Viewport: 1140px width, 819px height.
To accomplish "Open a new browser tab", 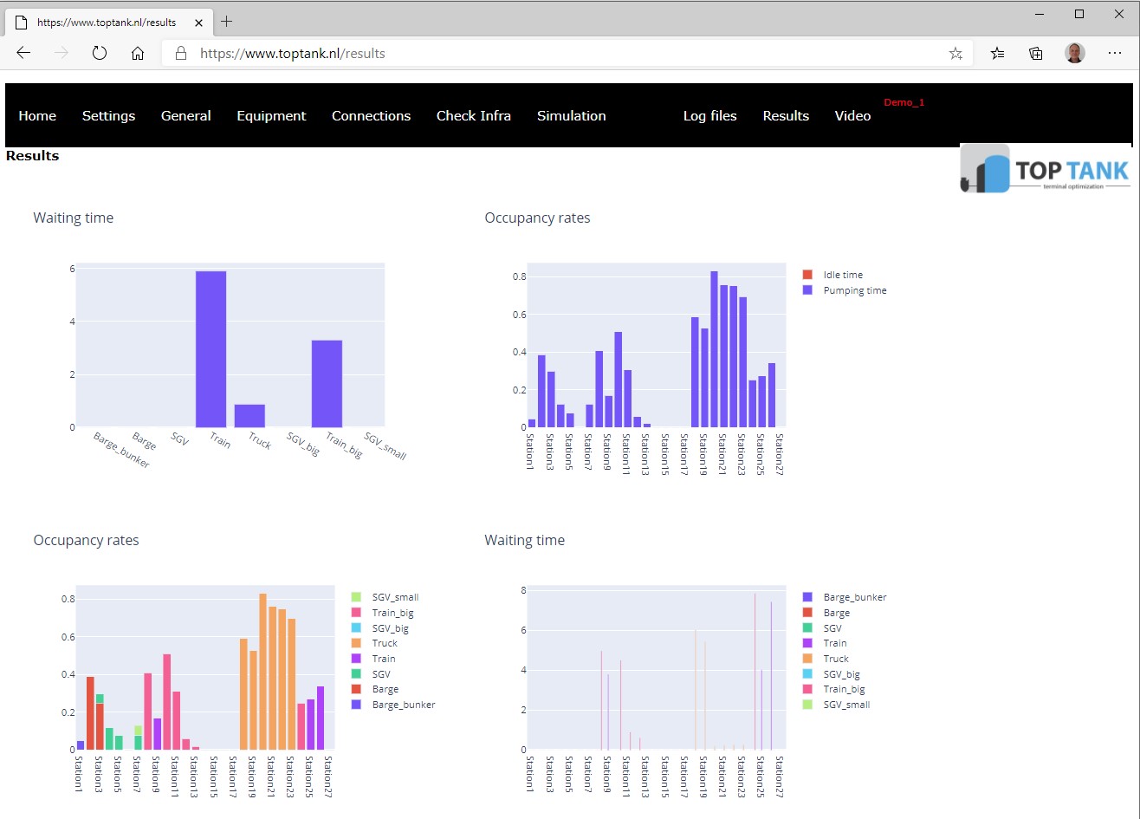I will tap(227, 21).
